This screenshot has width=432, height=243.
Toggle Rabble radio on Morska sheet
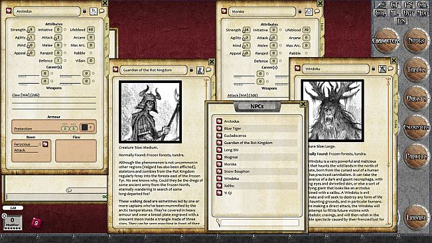(306, 53)
